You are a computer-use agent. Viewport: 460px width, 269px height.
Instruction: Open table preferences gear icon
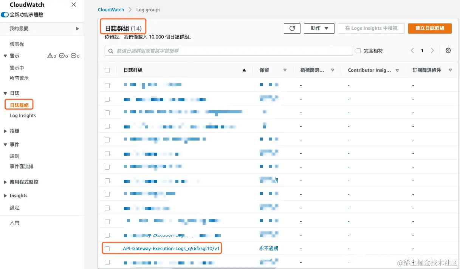tap(448, 51)
